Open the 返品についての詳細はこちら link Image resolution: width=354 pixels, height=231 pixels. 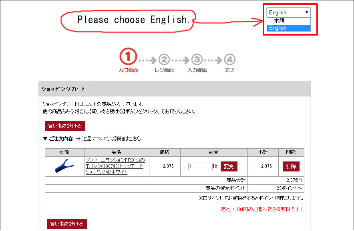pos(108,139)
